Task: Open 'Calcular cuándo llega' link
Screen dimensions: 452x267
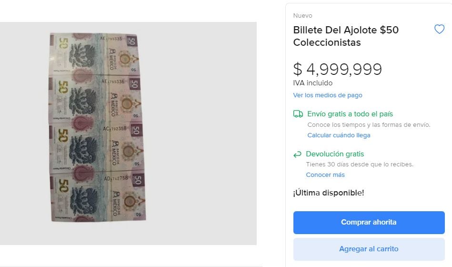Action: (339, 135)
